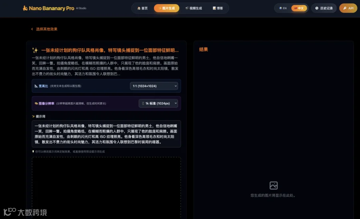The width and height of the screenshot is (360, 219).
Task: Open the 首页 home tab
Action: pos(142,8)
